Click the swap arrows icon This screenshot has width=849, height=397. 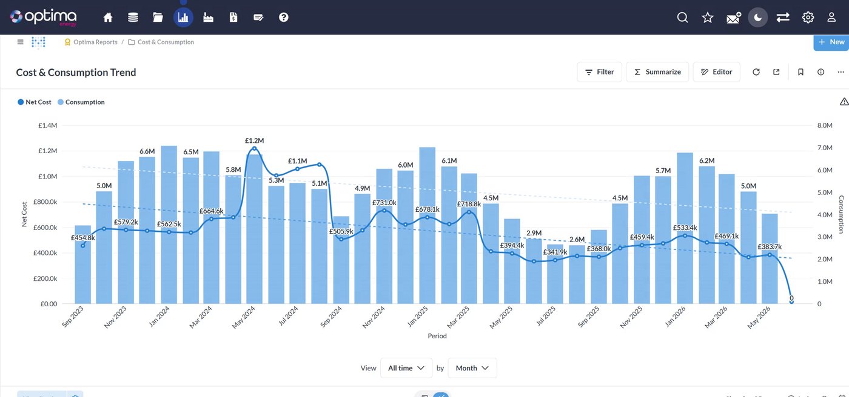pos(783,18)
